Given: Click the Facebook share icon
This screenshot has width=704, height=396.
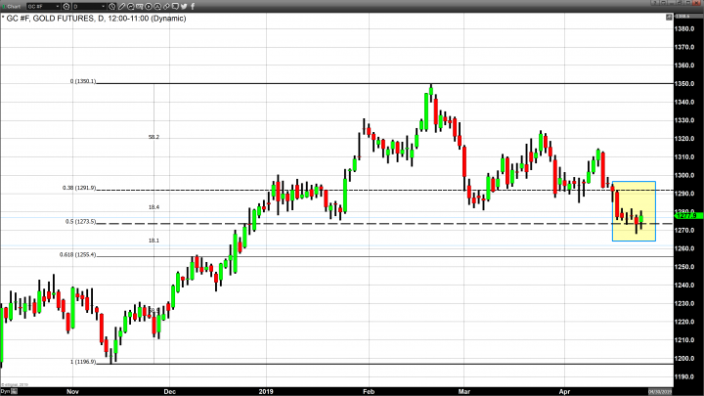Looking at the screenshot, I should [193, 6].
